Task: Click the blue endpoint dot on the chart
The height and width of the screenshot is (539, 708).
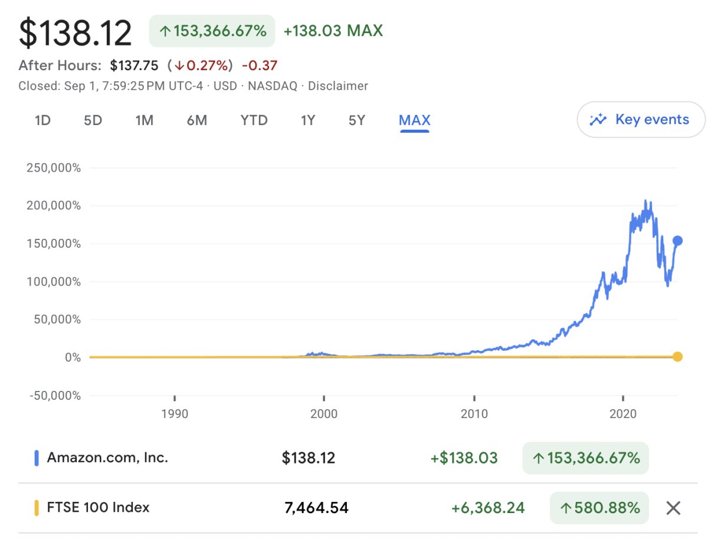Action: [x=677, y=240]
